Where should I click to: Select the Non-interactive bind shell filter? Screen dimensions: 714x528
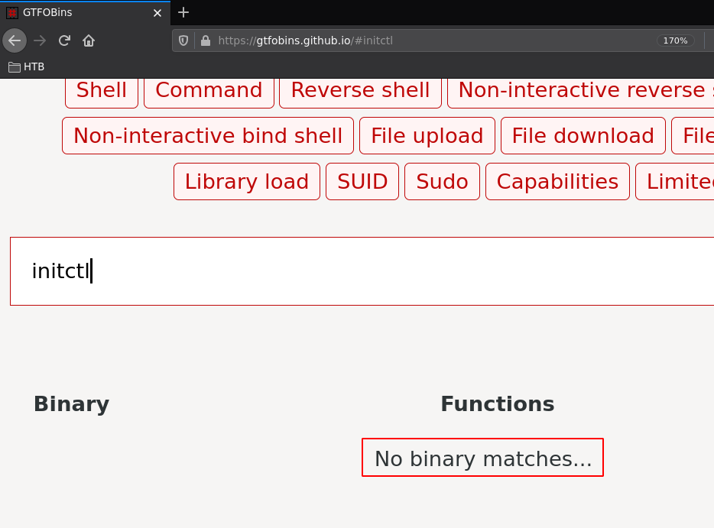click(208, 136)
